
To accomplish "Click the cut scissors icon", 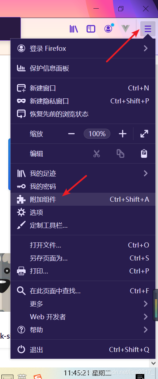I will pyautogui.click(x=97, y=153).
